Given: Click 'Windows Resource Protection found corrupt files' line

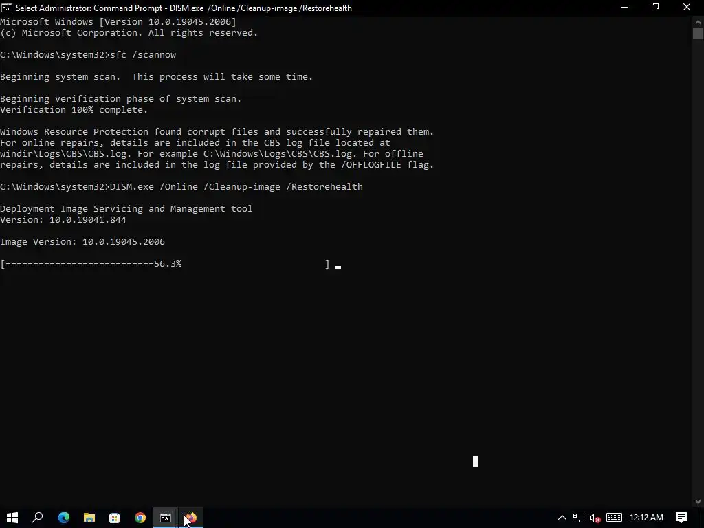Looking at the screenshot, I should [x=217, y=131].
